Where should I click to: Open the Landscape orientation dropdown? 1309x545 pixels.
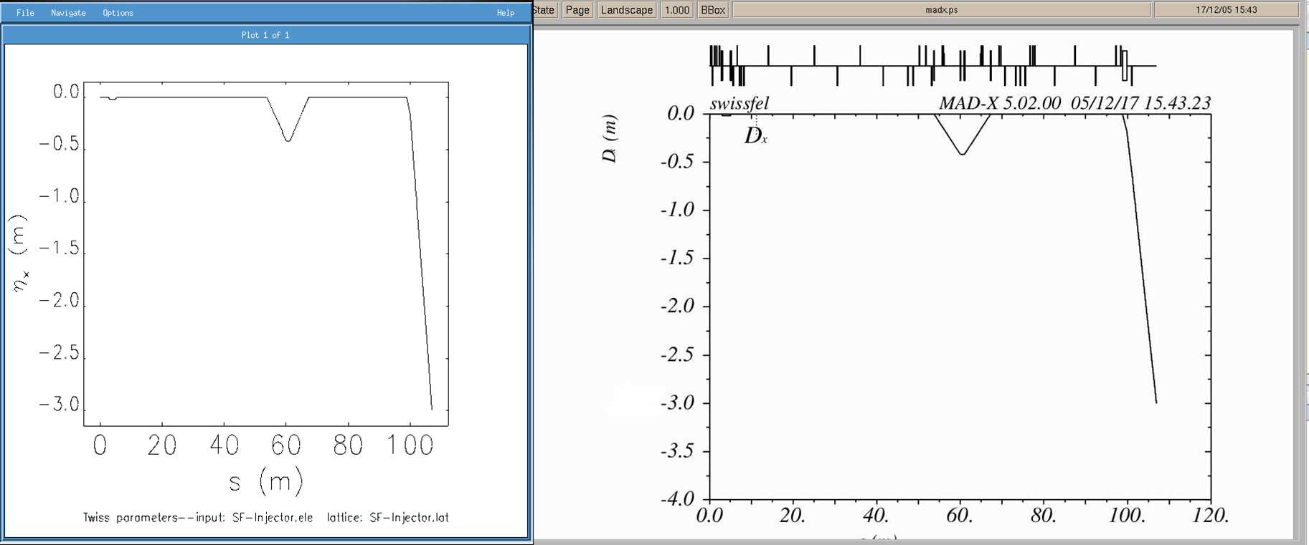tap(627, 10)
